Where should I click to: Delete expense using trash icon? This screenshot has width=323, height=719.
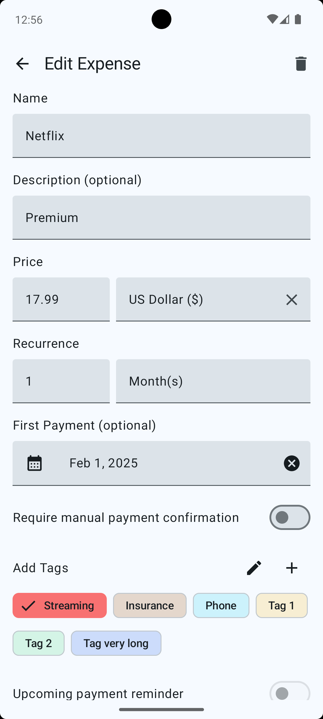pyautogui.click(x=301, y=64)
